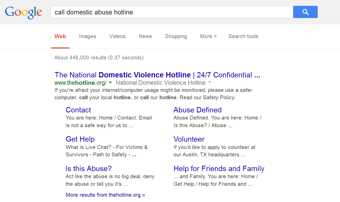Open the More dropdown menu
This screenshot has width=340, height=202.
(x=208, y=36)
